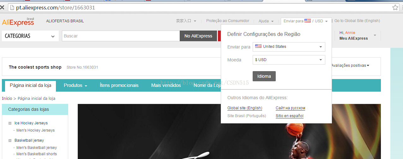Click the page icon beside the URL

[x=12, y=8]
